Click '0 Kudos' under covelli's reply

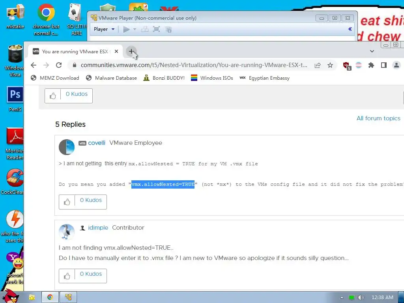pos(91,200)
